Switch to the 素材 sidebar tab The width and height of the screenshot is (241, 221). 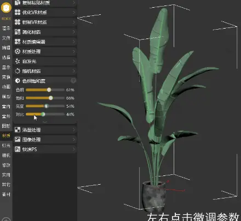point(6,194)
